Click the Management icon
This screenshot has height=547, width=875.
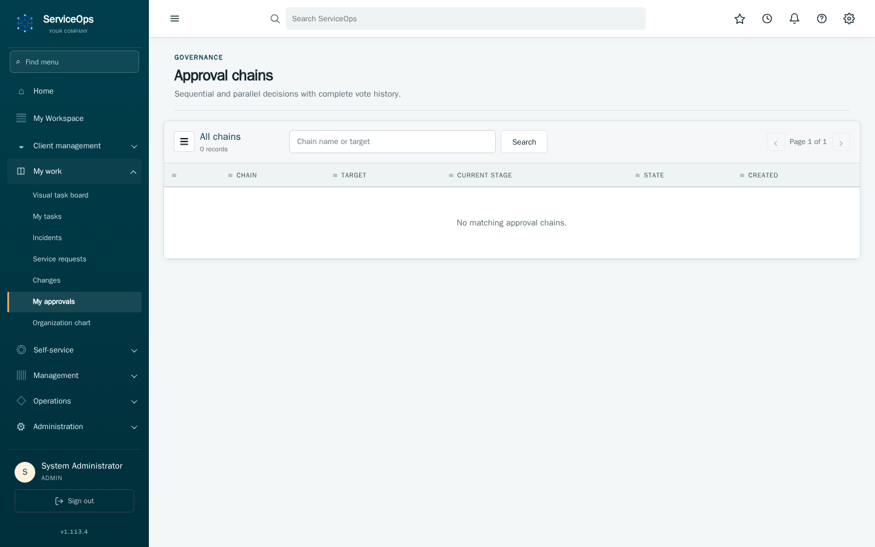pos(21,376)
